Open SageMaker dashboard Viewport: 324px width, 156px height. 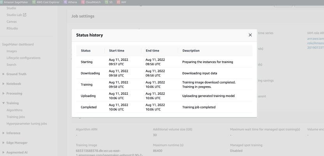point(18,44)
